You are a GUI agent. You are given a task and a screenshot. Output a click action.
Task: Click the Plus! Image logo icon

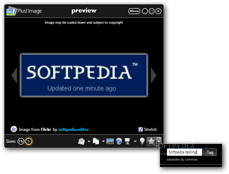tap(11, 11)
